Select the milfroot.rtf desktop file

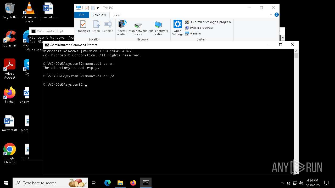click(x=10, y=123)
